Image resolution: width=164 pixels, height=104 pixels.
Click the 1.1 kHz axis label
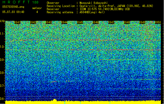click(x=2, y=34)
